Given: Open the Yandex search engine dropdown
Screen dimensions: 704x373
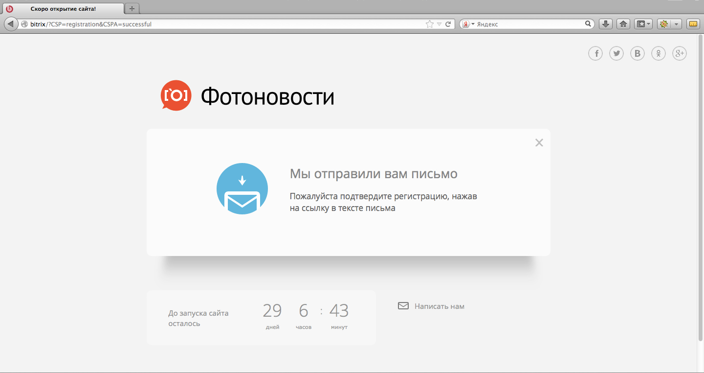Looking at the screenshot, I should pos(468,24).
